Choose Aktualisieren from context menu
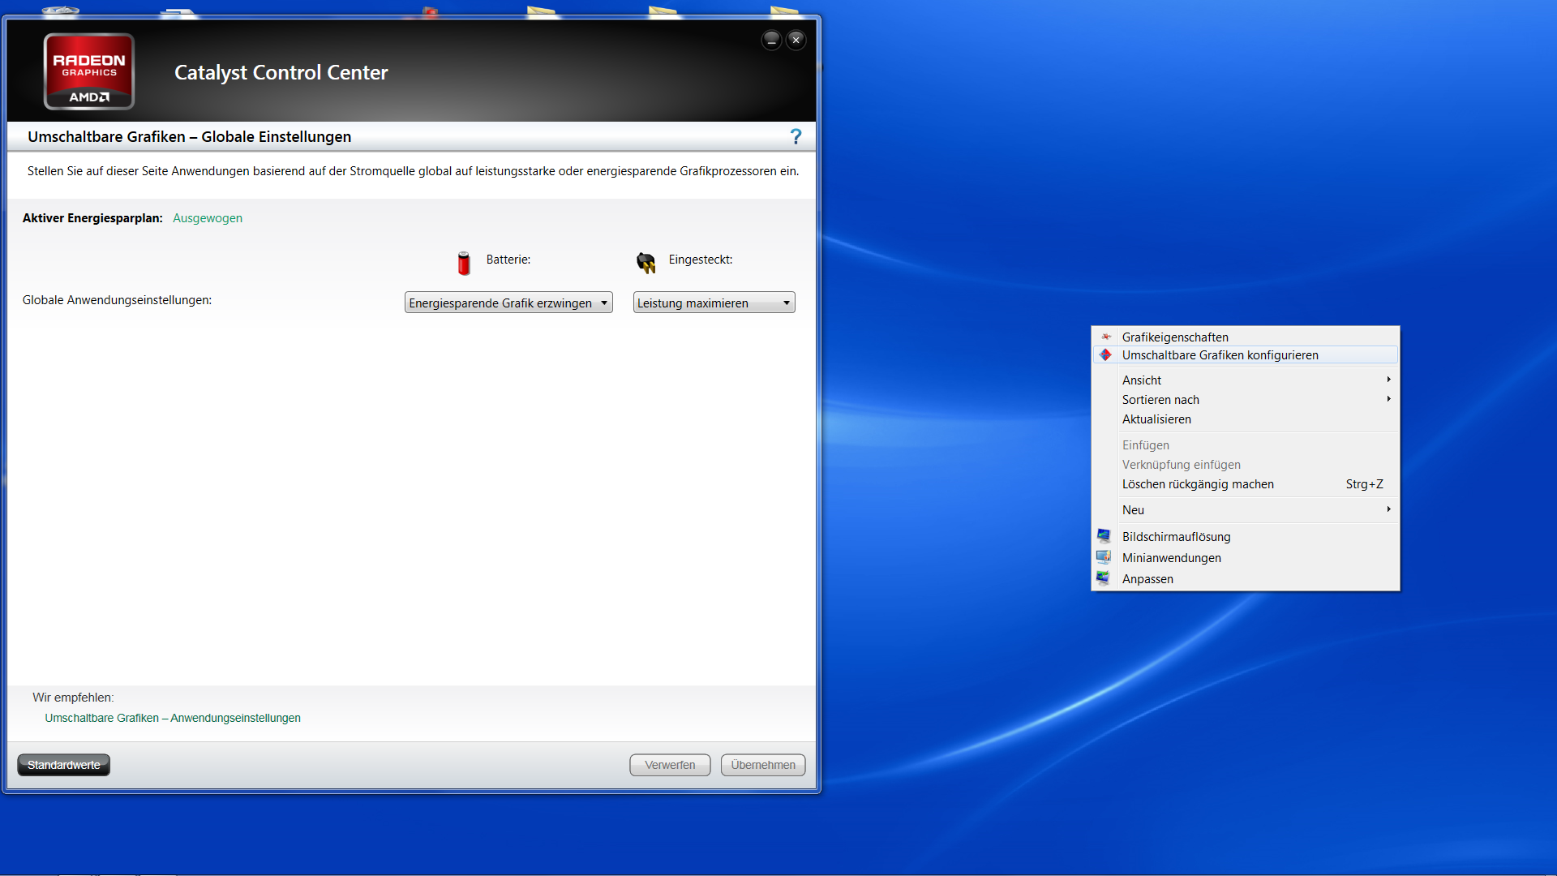 [1156, 419]
